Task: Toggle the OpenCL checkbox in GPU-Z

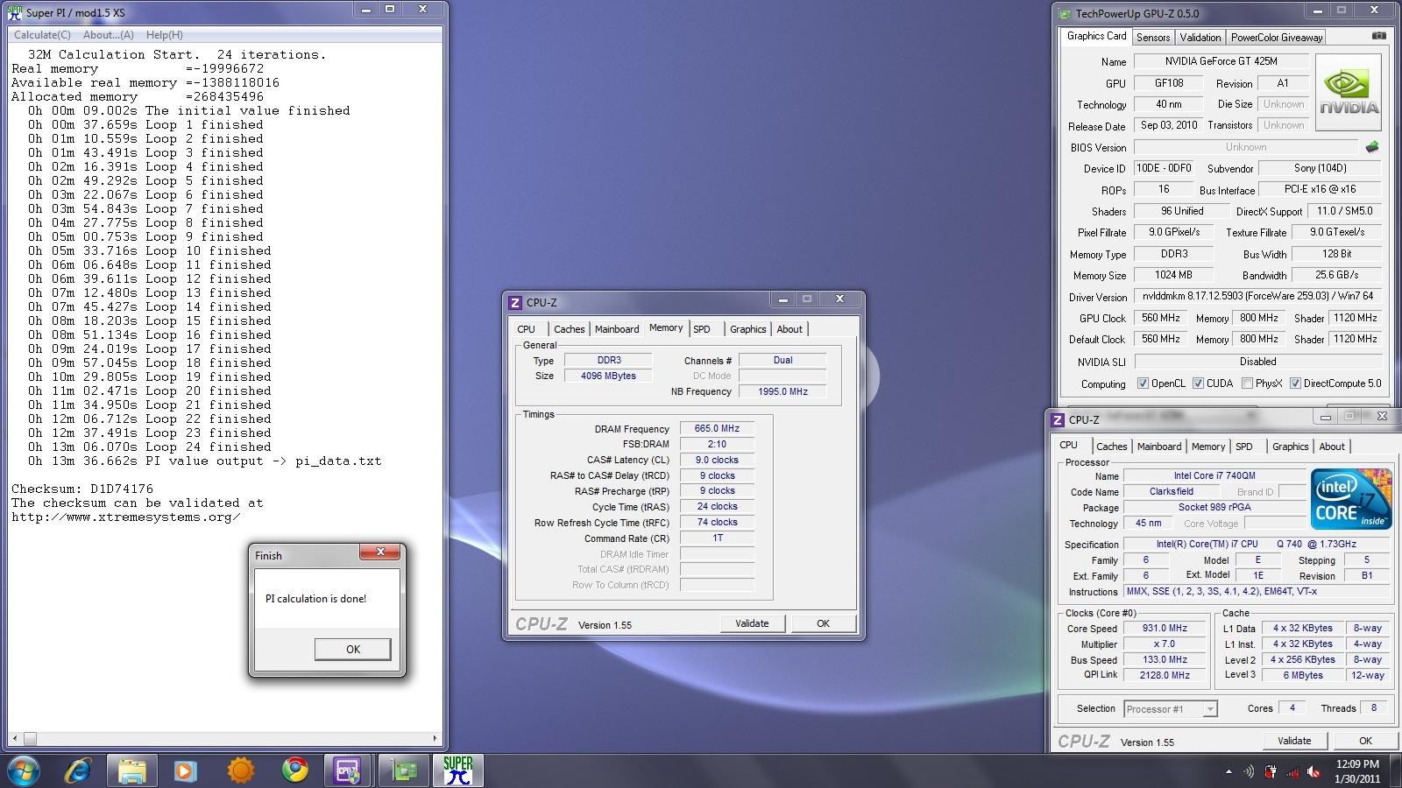Action: [x=1143, y=383]
